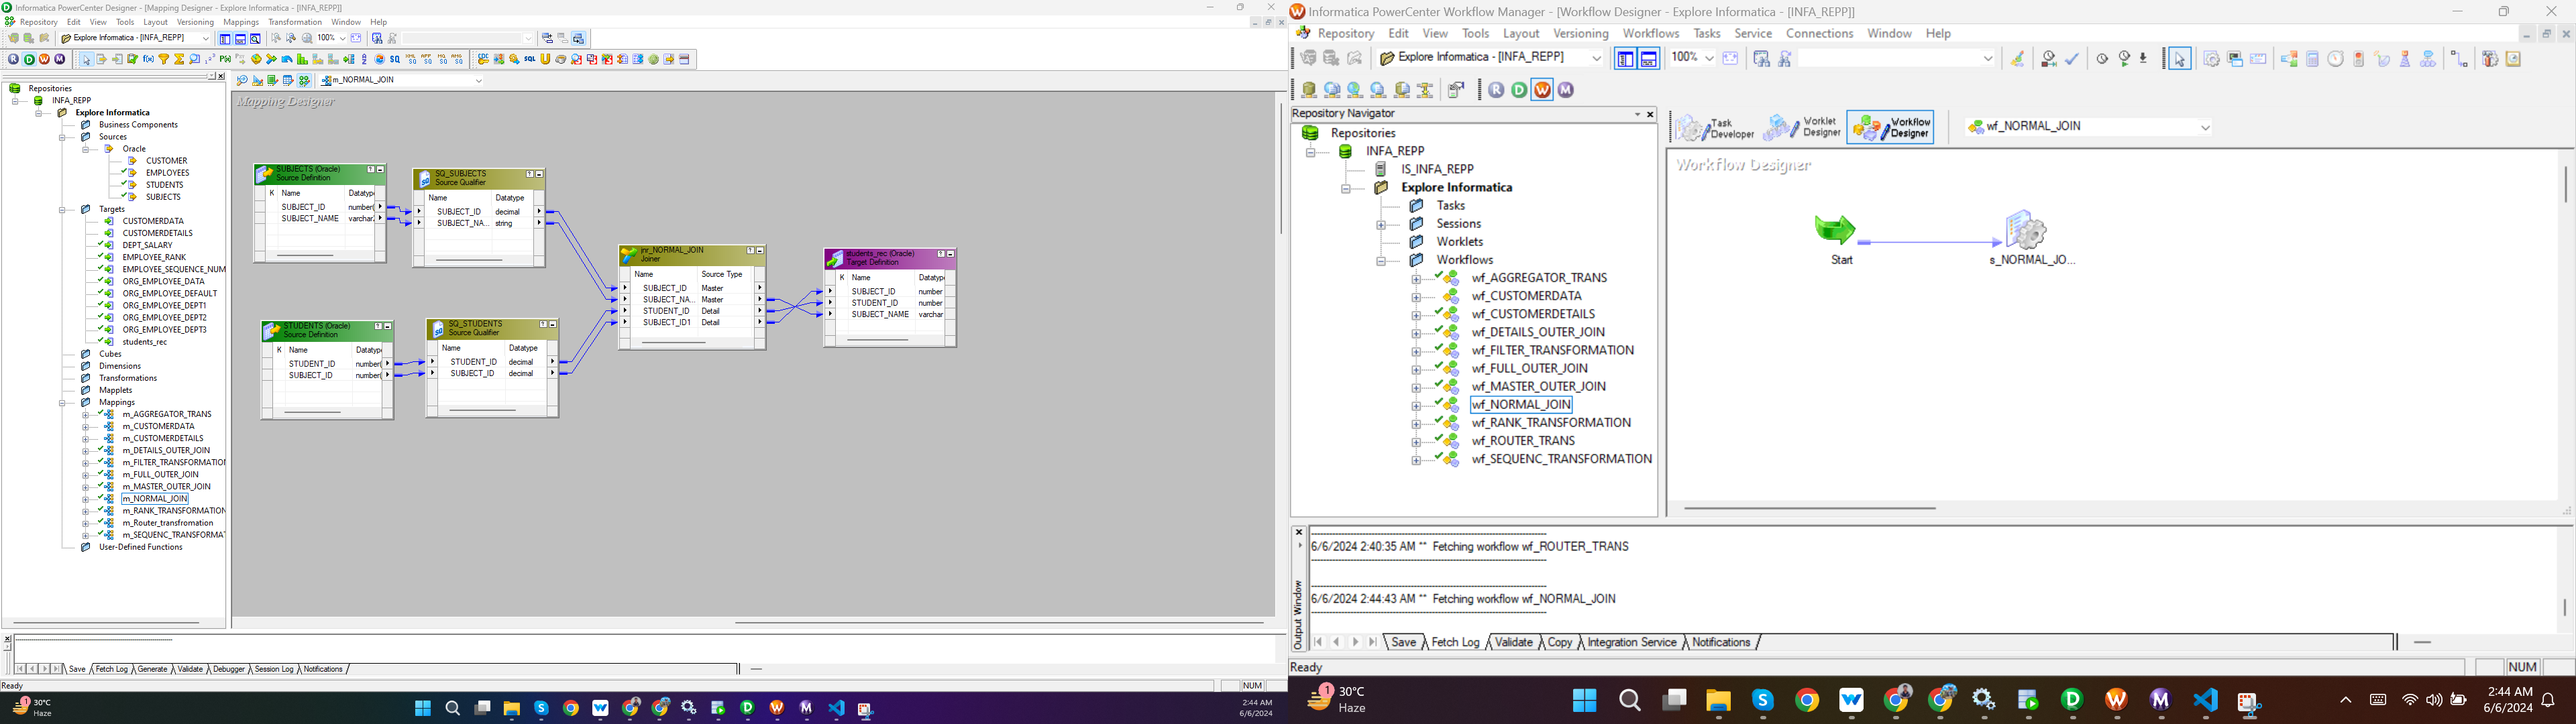Click the Union transformation U icon
This screenshot has height=724, width=2576.
[545, 59]
